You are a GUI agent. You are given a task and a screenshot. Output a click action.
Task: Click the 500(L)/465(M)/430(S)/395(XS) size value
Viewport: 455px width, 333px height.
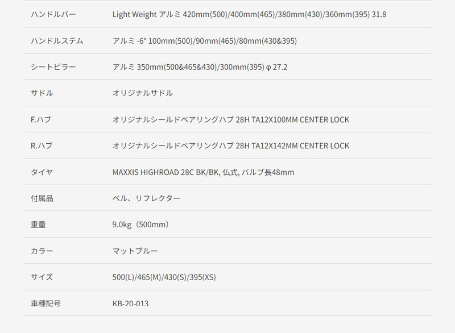pyautogui.click(x=164, y=277)
